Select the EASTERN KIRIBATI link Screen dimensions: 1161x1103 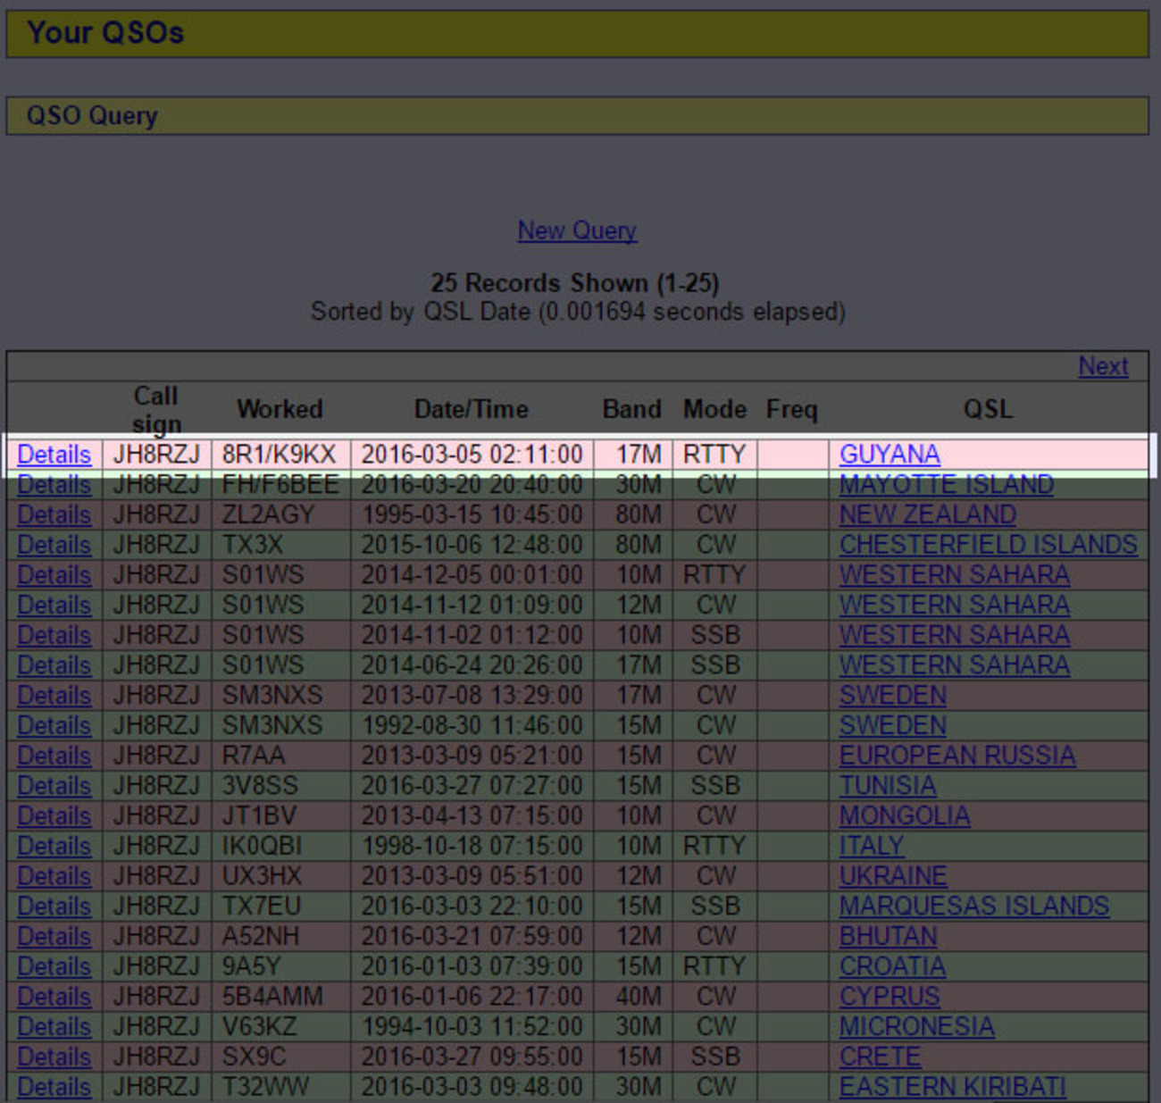[954, 1087]
